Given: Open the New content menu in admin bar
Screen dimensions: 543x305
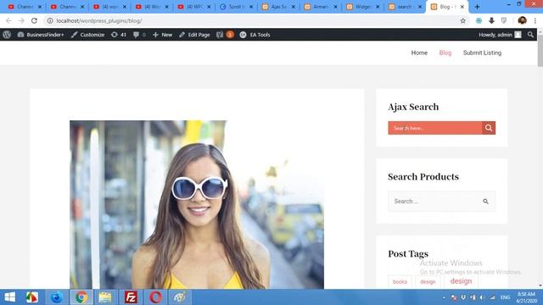Looking at the screenshot, I should click(x=162, y=35).
